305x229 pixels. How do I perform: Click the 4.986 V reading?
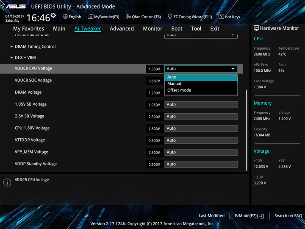(x=284, y=167)
